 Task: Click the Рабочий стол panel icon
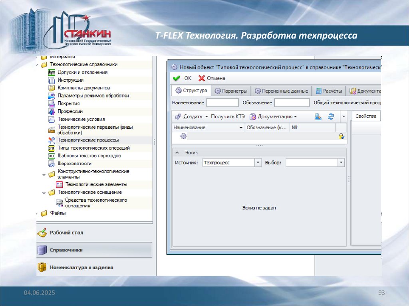pos(42,233)
